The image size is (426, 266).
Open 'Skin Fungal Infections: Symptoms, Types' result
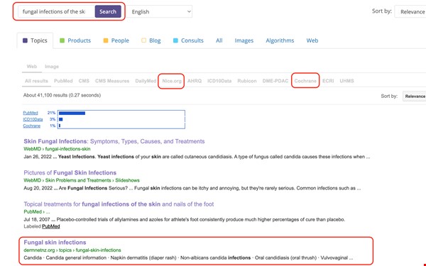point(114,141)
